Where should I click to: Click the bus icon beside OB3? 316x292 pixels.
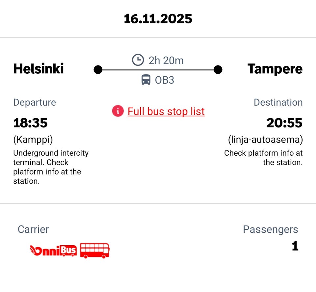tap(146, 80)
